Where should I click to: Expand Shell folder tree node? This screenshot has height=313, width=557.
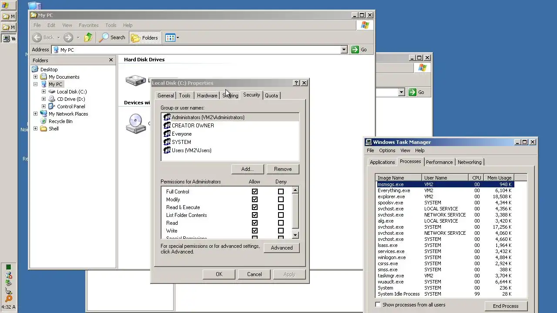(x=36, y=129)
